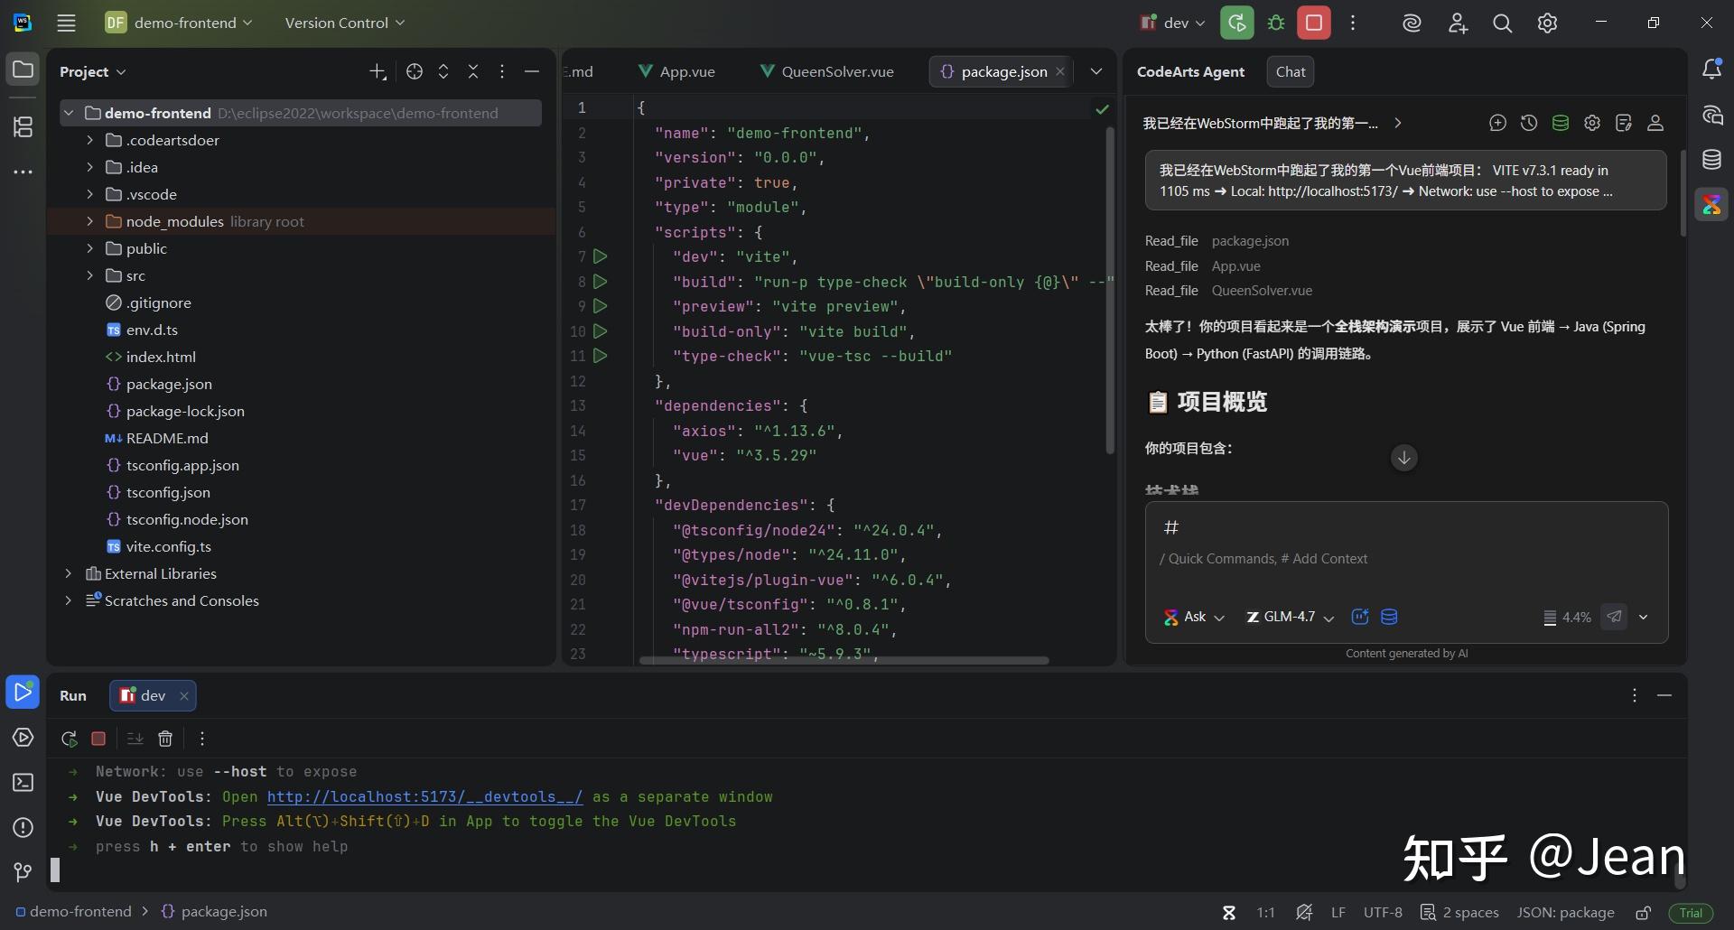Click the scroll-to-bottom arrow in chat
1734x930 pixels.
1403,458
